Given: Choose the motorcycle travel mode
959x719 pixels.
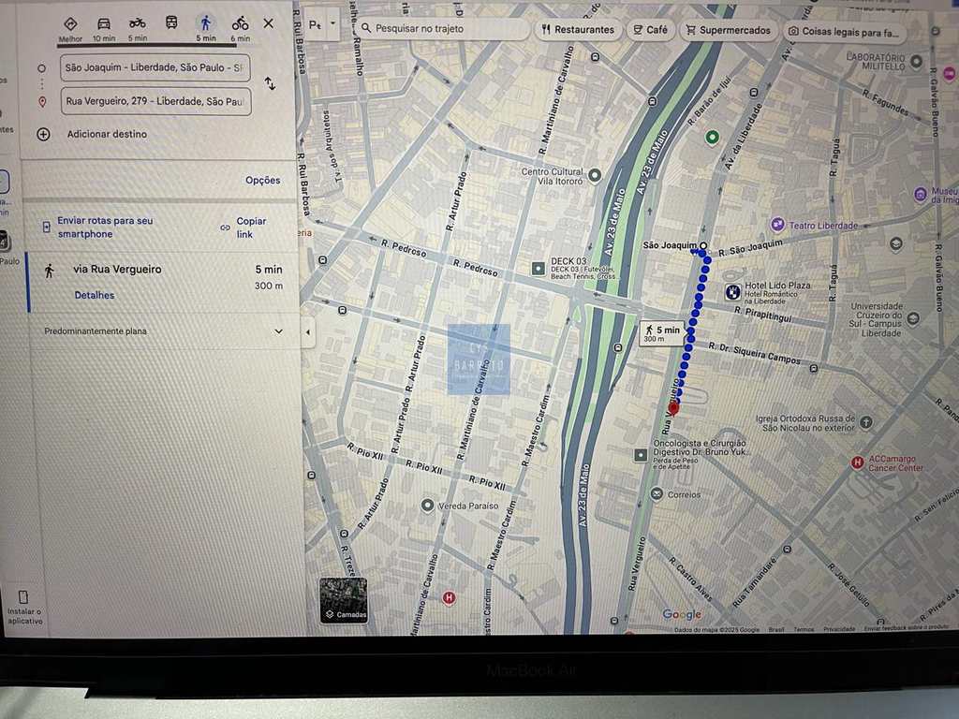Looking at the screenshot, I should tap(137, 23).
